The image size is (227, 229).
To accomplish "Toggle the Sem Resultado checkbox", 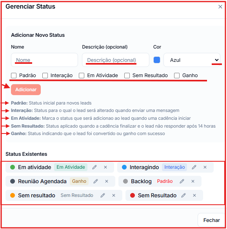I will 127,76.
